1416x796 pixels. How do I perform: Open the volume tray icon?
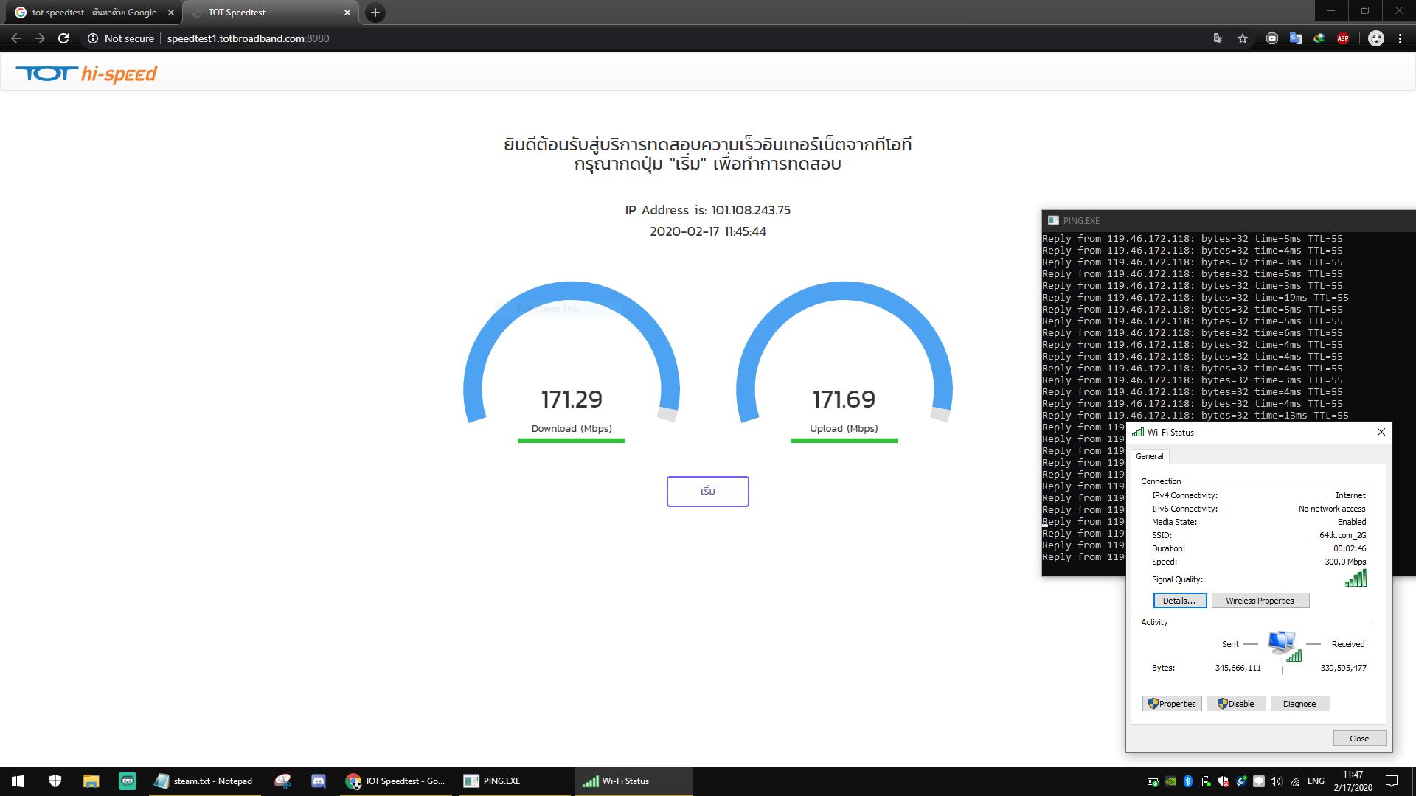click(x=1277, y=781)
